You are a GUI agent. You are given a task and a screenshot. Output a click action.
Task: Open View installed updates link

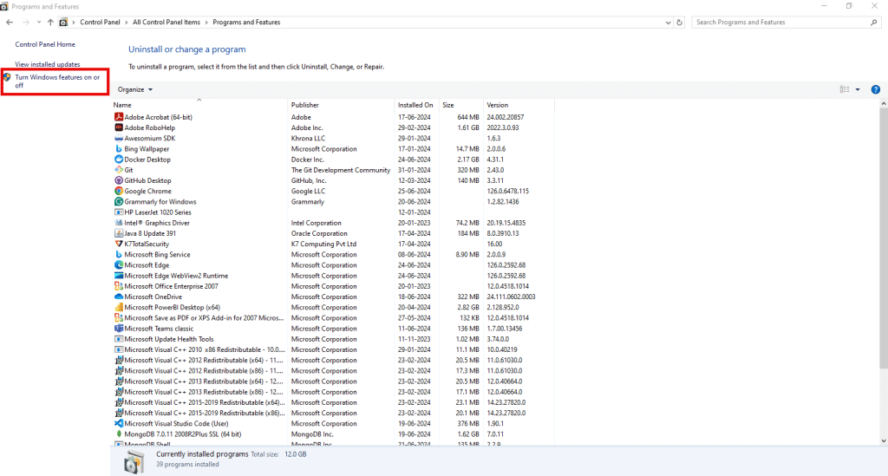click(x=48, y=64)
